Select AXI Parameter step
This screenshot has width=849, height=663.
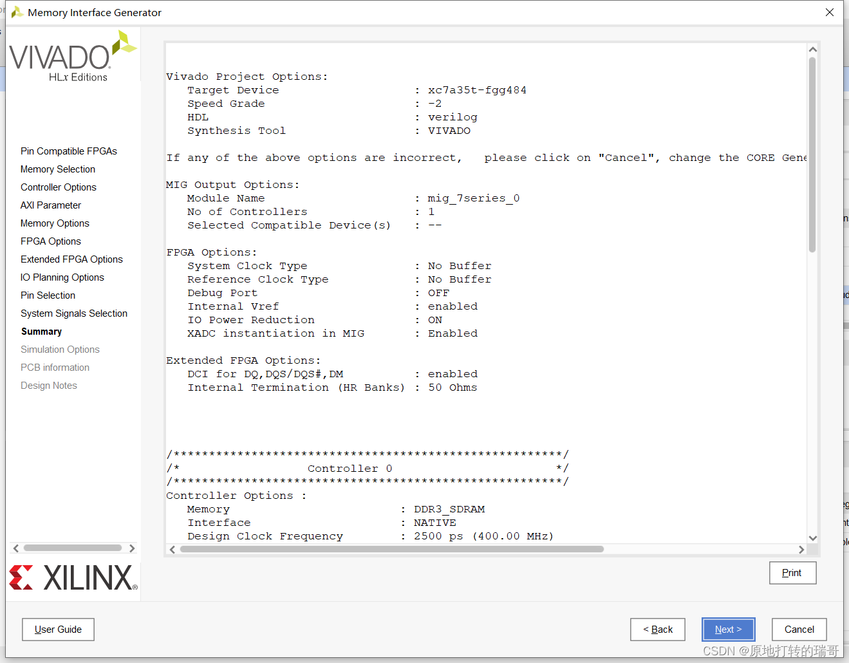pos(51,205)
